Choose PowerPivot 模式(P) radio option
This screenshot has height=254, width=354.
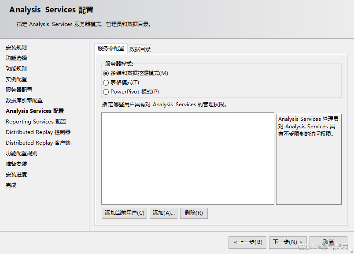pos(106,92)
